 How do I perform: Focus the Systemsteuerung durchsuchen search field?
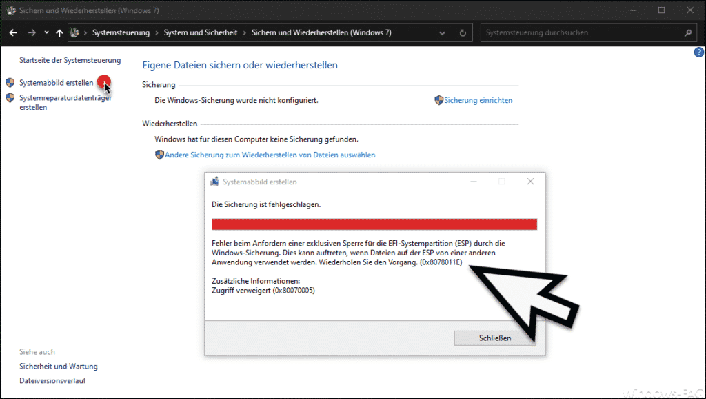point(588,32)
